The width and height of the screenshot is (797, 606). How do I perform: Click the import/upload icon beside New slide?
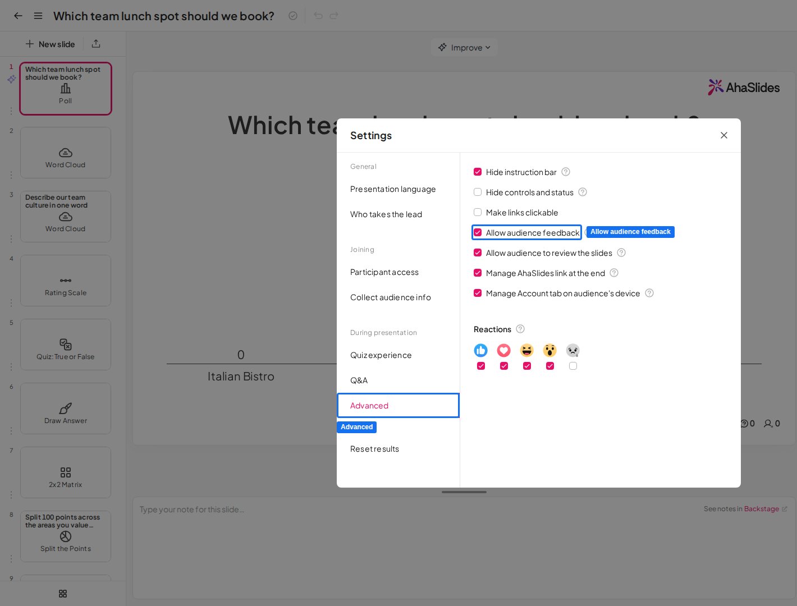pos(96,44)
